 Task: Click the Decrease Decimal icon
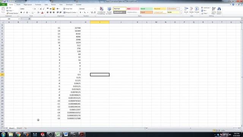point(95,13)
